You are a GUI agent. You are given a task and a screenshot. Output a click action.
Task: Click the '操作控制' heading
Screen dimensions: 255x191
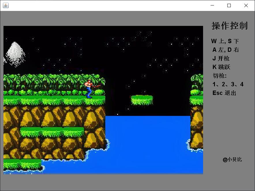pyautogui.click(x=230, y=26)
